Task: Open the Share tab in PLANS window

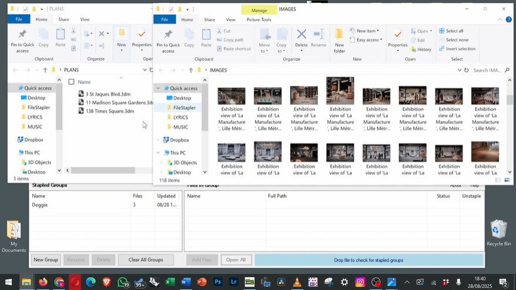Action: pos(63,19)
